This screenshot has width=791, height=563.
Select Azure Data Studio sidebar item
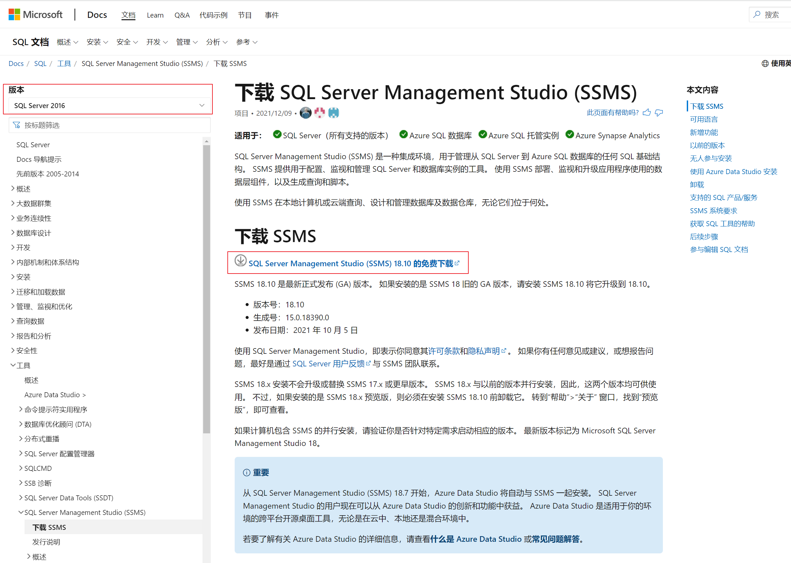pyautogui.click(x=55, y=395)
